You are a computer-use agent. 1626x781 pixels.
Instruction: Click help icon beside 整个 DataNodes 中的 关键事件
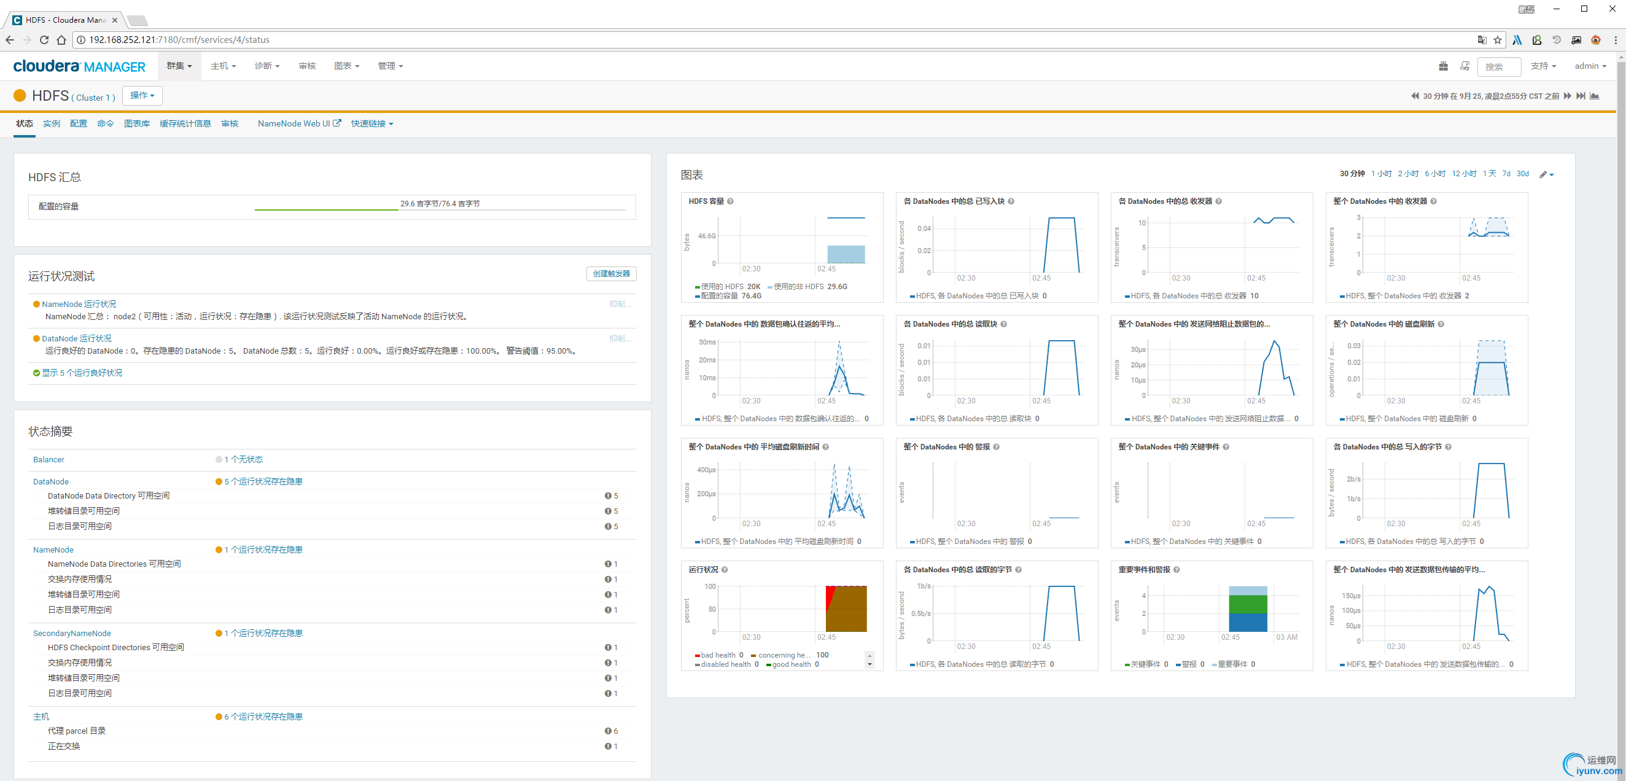pyautogui.click(x=1226, y=447)
